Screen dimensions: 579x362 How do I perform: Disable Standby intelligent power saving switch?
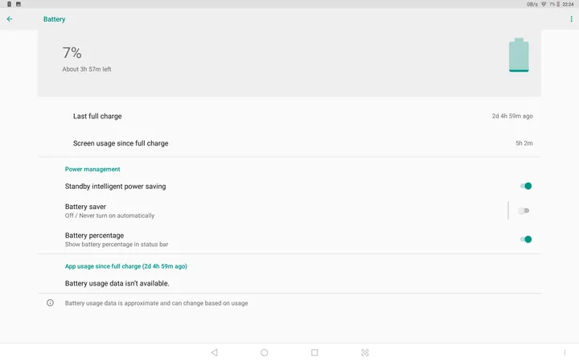click(525, 186)
